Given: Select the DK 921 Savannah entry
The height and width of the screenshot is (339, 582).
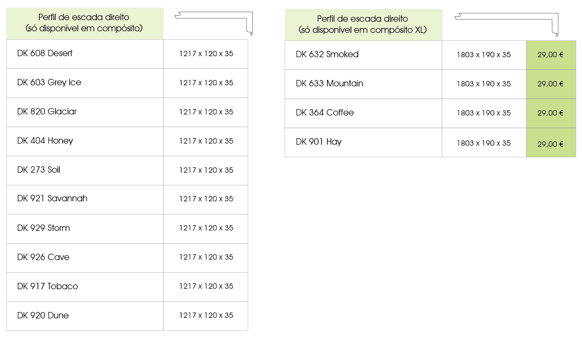Looking at the screenshot, I should click(x=52, y=199).
